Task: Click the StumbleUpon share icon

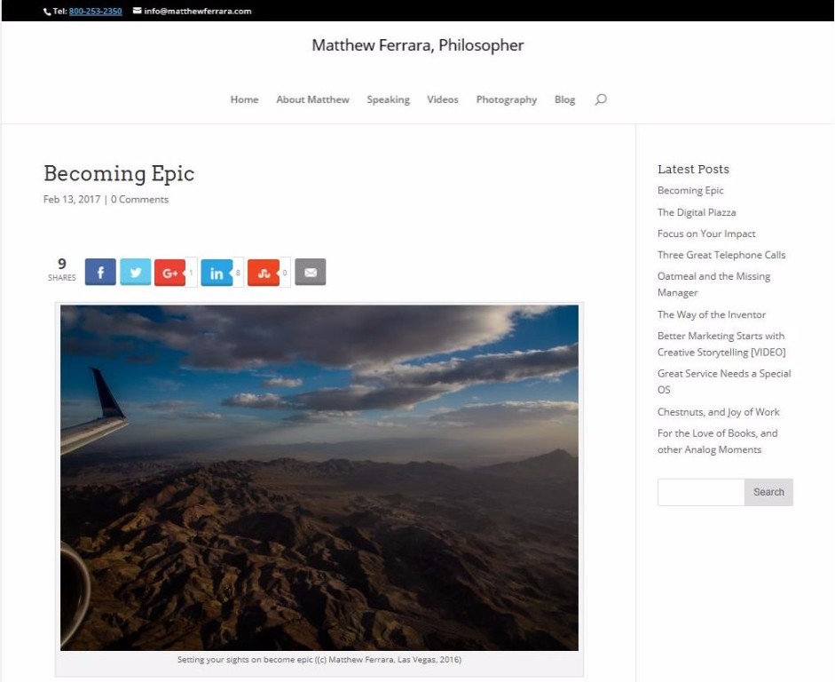Action: [264, 273]
